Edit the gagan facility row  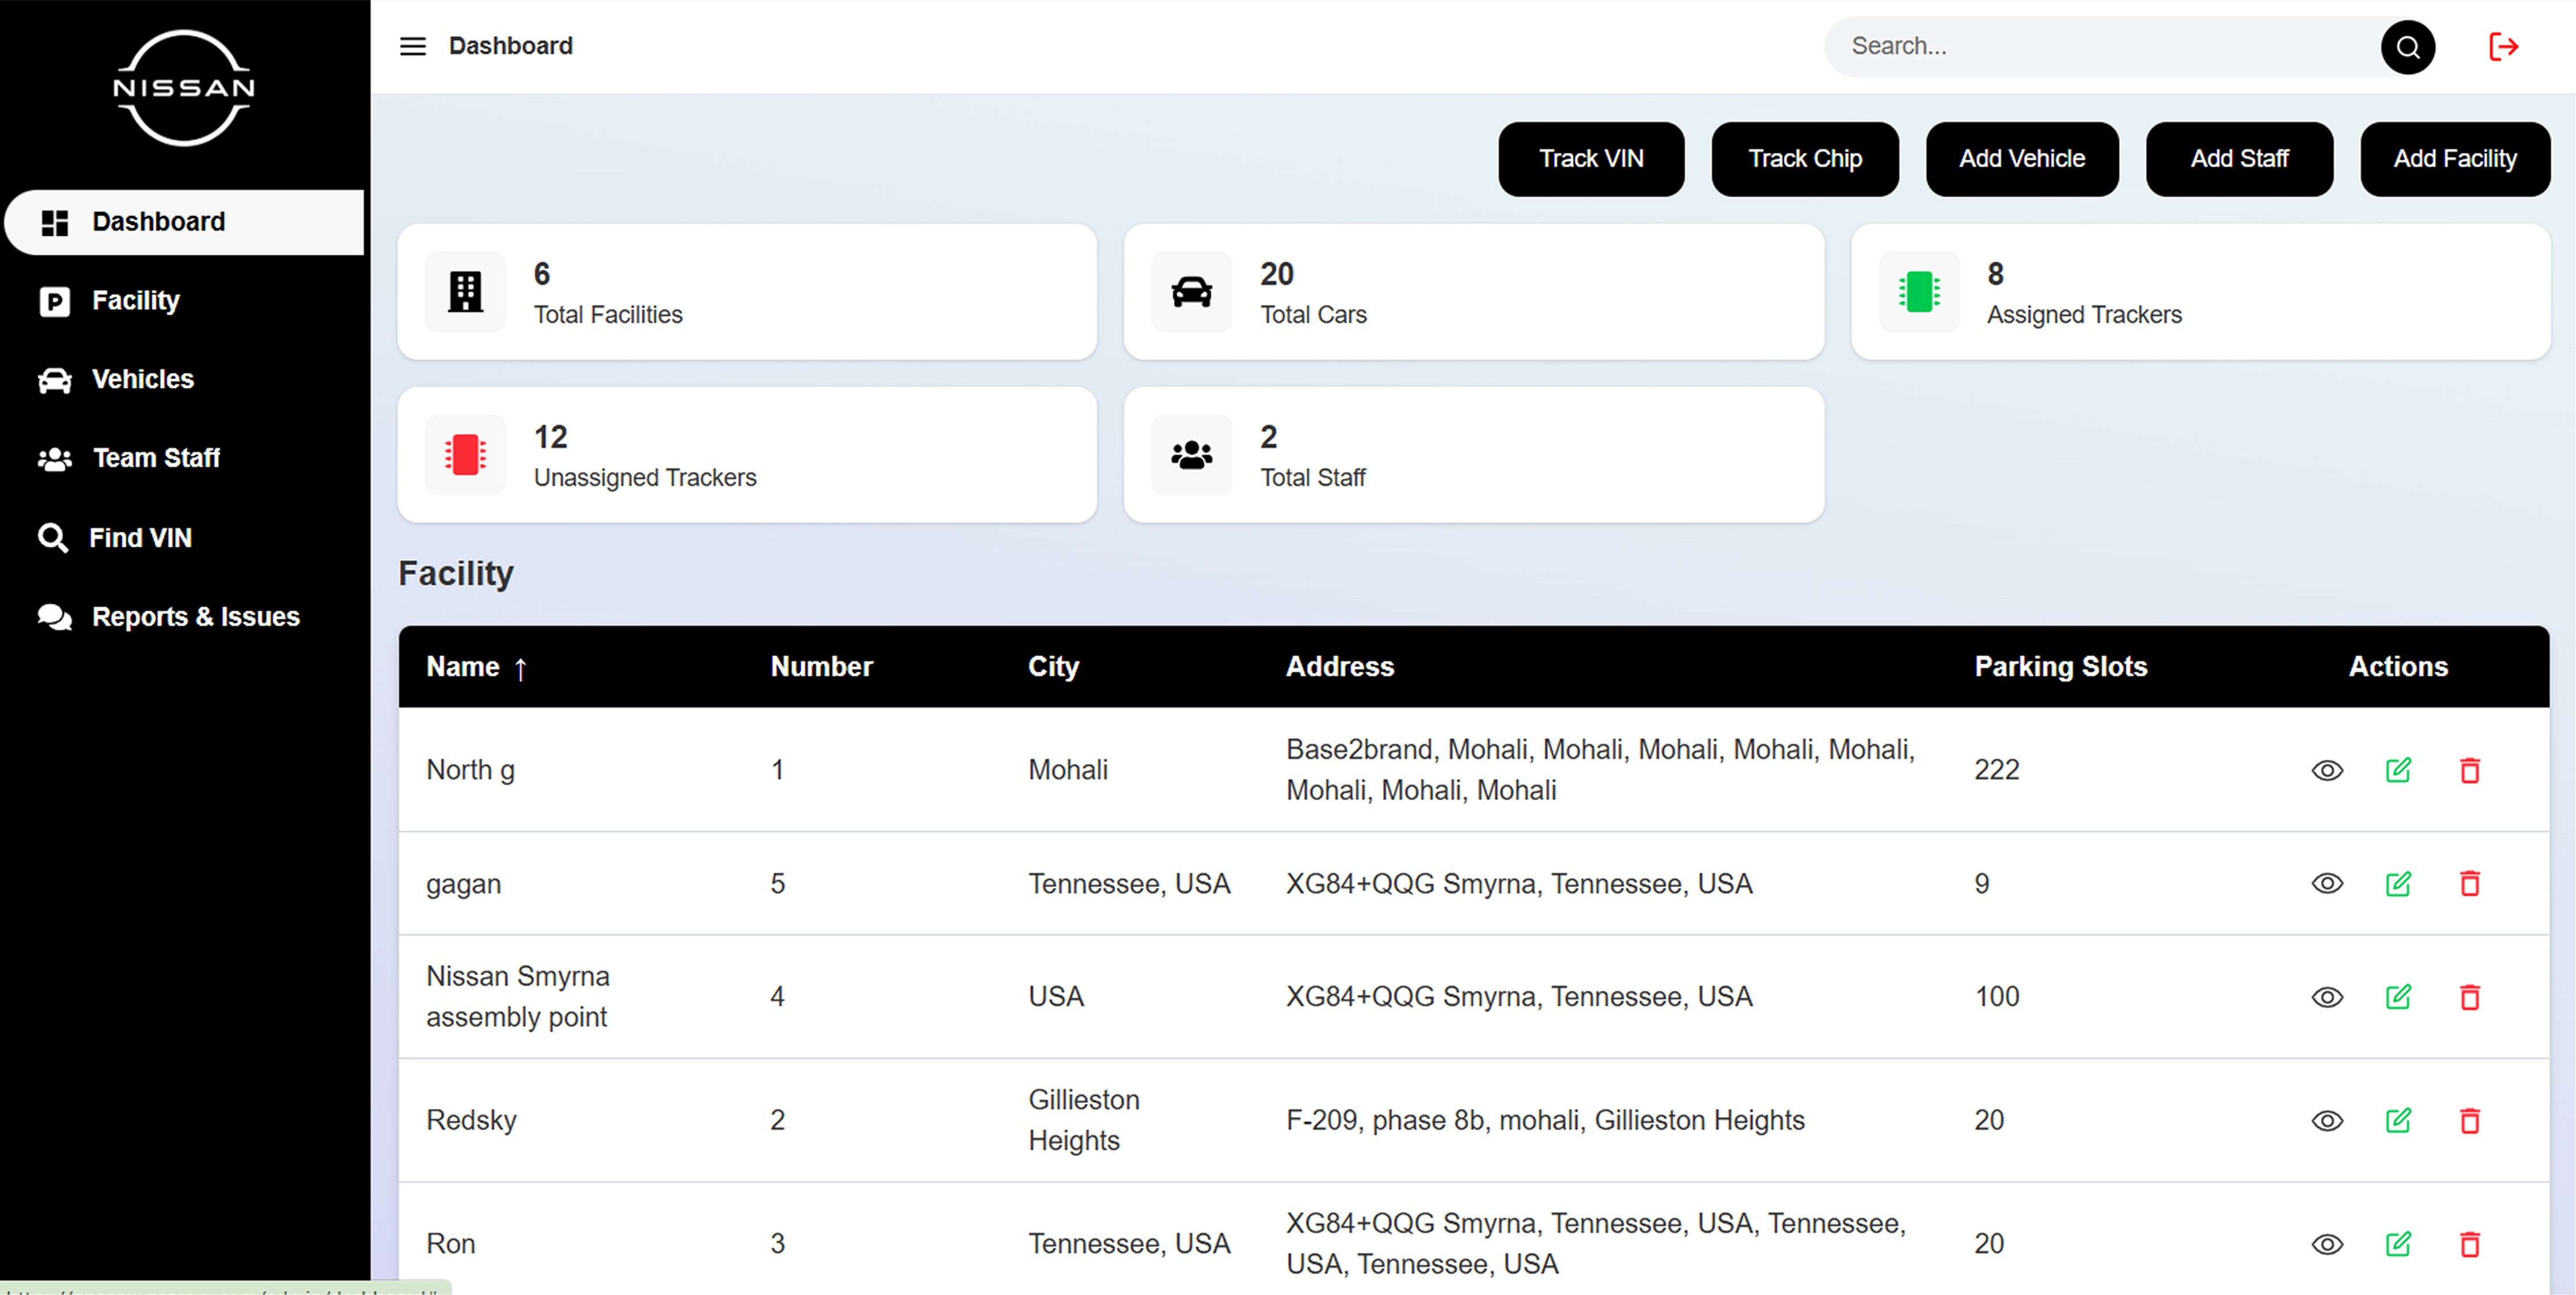(2398, 884)
